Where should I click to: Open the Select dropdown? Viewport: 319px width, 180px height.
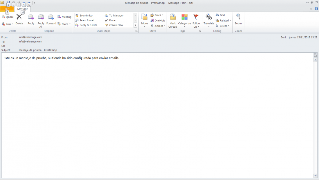coord(222,26)
